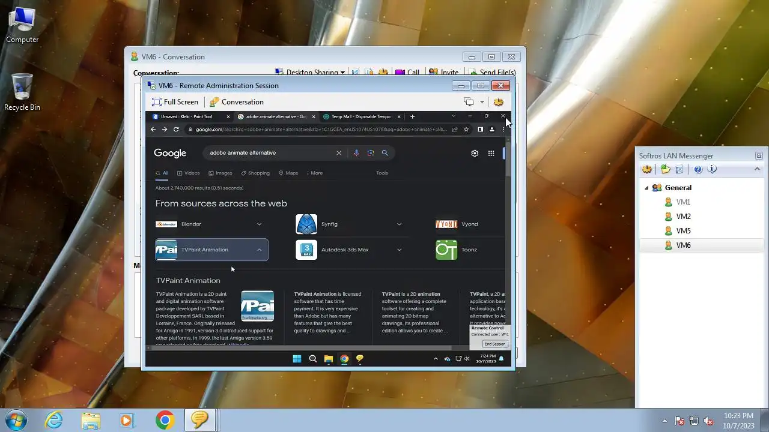Close the Kleki Paint Tool tab
Screen dimensions: 769x432
(x=228, y=116)
